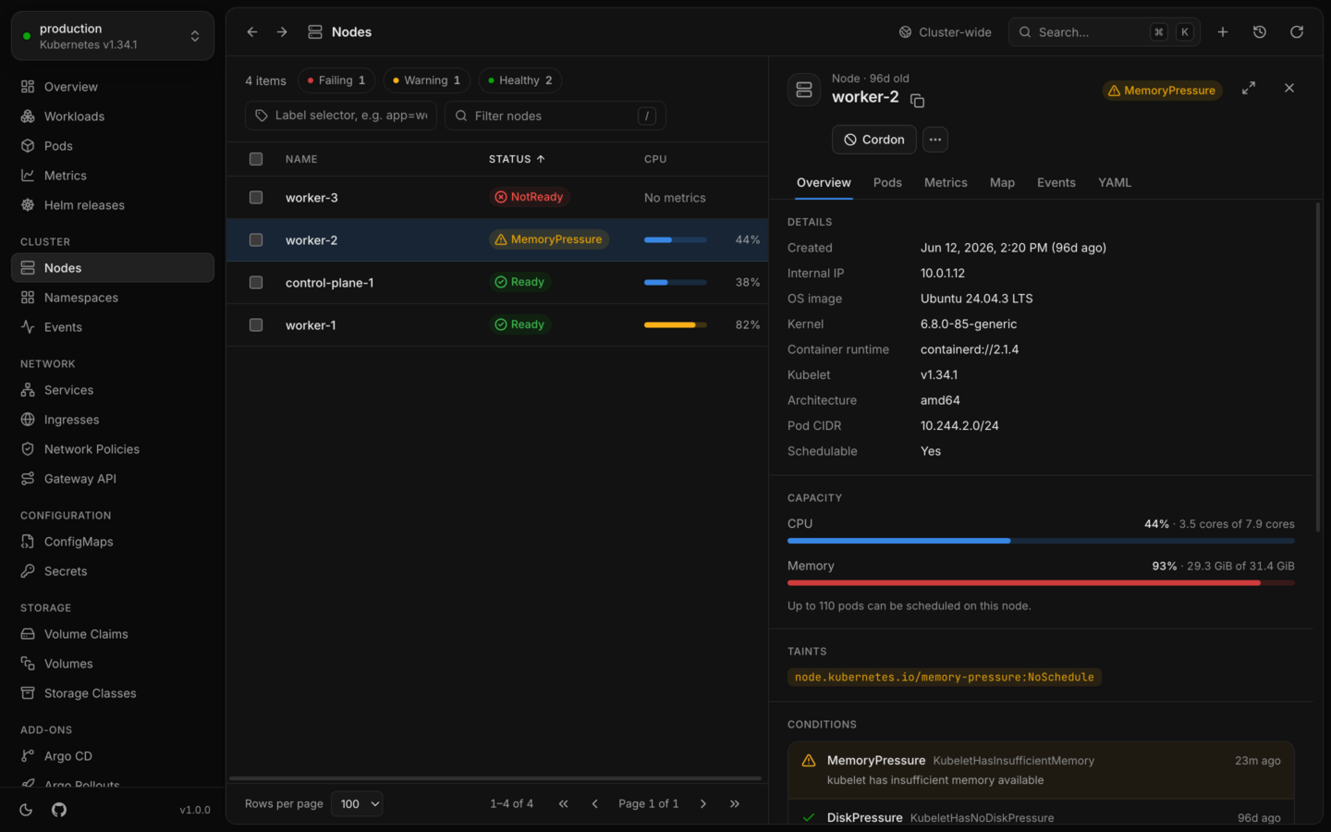
Task: Click the plus icon in top bar
Action: tap(1223, 32)
